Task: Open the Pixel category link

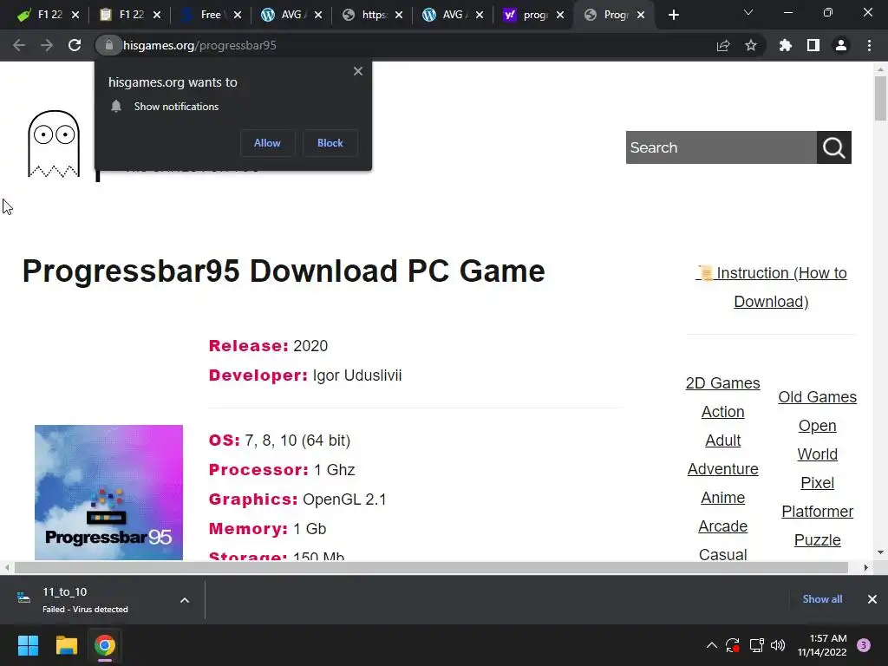Action: click(x=817, y=483)
